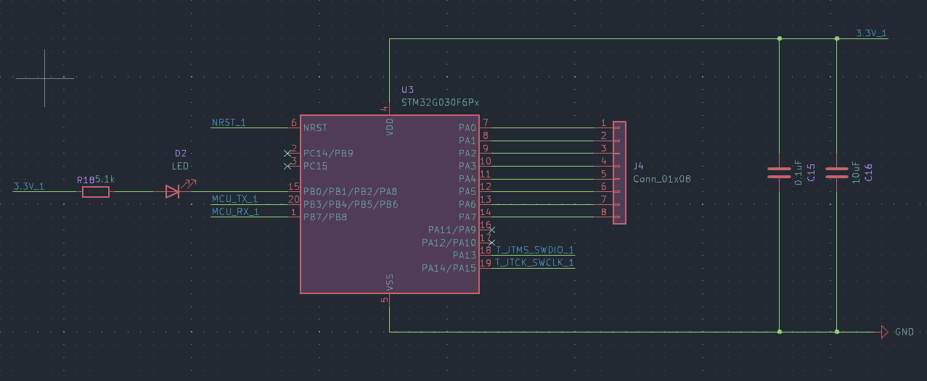Screen dimensions: 927x381
Task: Select the R18 resistor symbol
Action: coord(96,192)
